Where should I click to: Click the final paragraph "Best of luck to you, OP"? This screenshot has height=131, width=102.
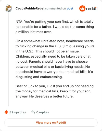55,91
